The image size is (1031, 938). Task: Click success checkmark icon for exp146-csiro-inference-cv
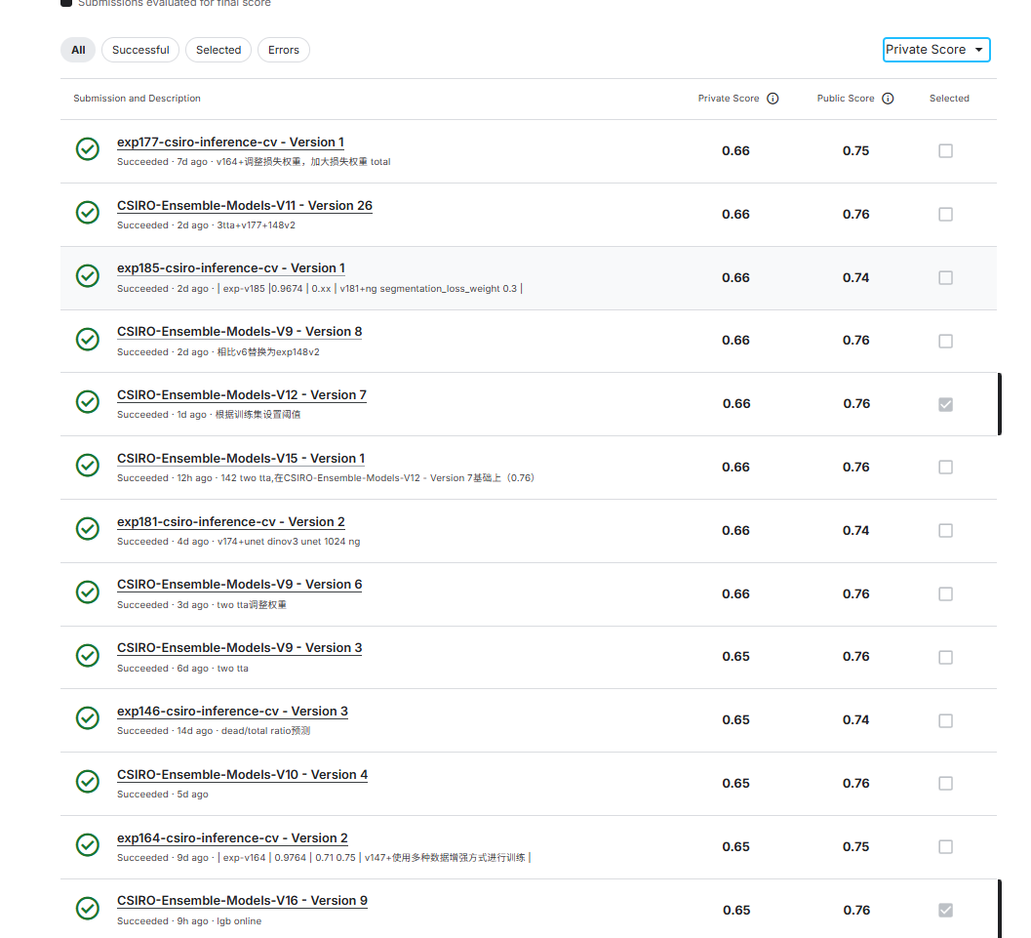[88, 718]
